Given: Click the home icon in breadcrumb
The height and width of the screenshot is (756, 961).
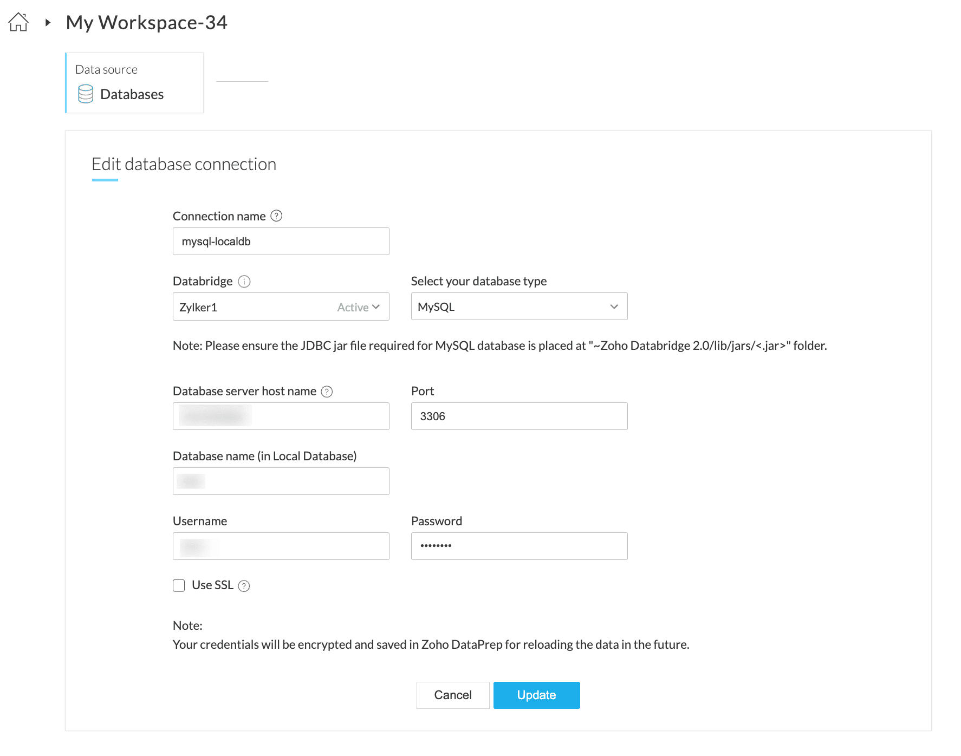Looking at the screenshot, I should click(18, 22).
